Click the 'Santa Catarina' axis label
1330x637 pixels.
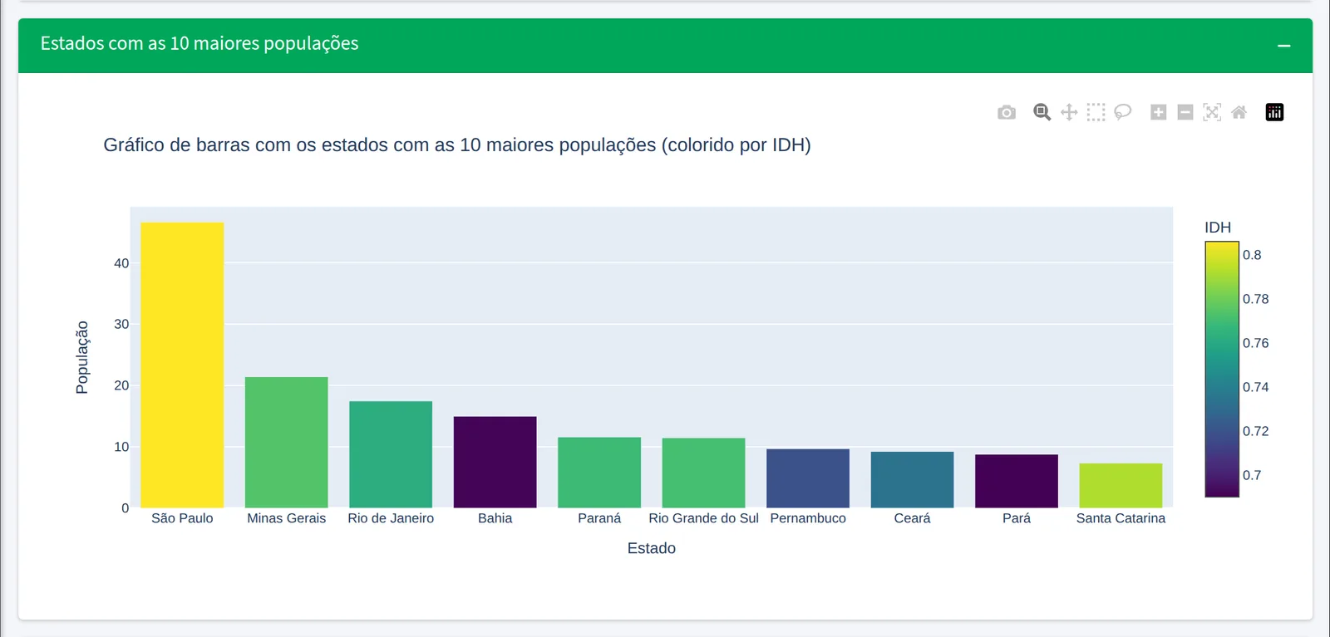1121,518
